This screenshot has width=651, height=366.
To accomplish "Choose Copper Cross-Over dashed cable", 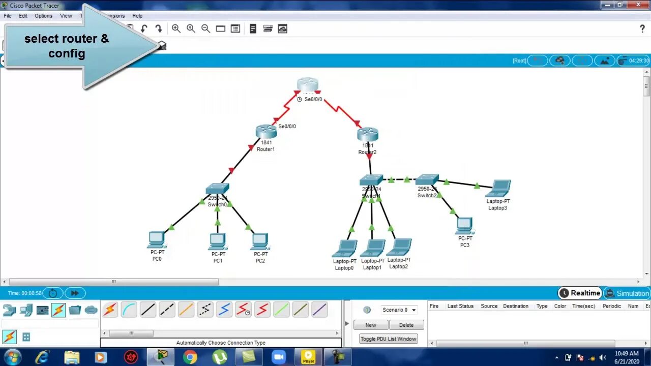I will tap(167, 310).
